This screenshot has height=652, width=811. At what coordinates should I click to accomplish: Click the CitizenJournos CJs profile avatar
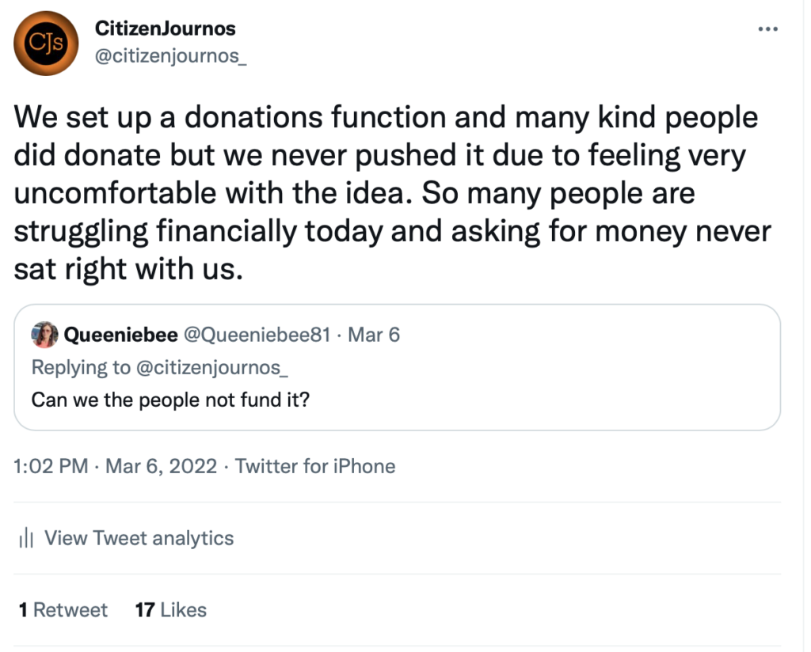46,43
